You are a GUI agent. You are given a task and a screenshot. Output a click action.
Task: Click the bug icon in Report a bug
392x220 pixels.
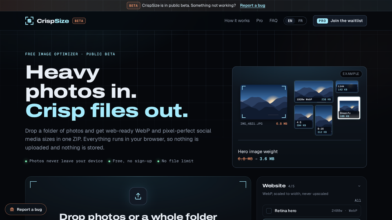pos(12,209)
